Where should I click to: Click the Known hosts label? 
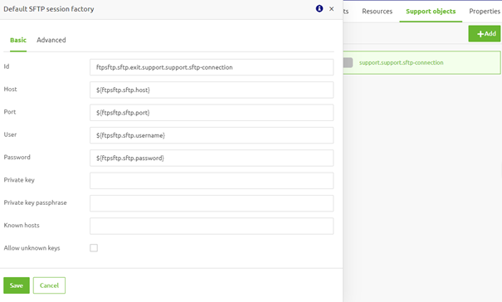click(x=22, y=225)
